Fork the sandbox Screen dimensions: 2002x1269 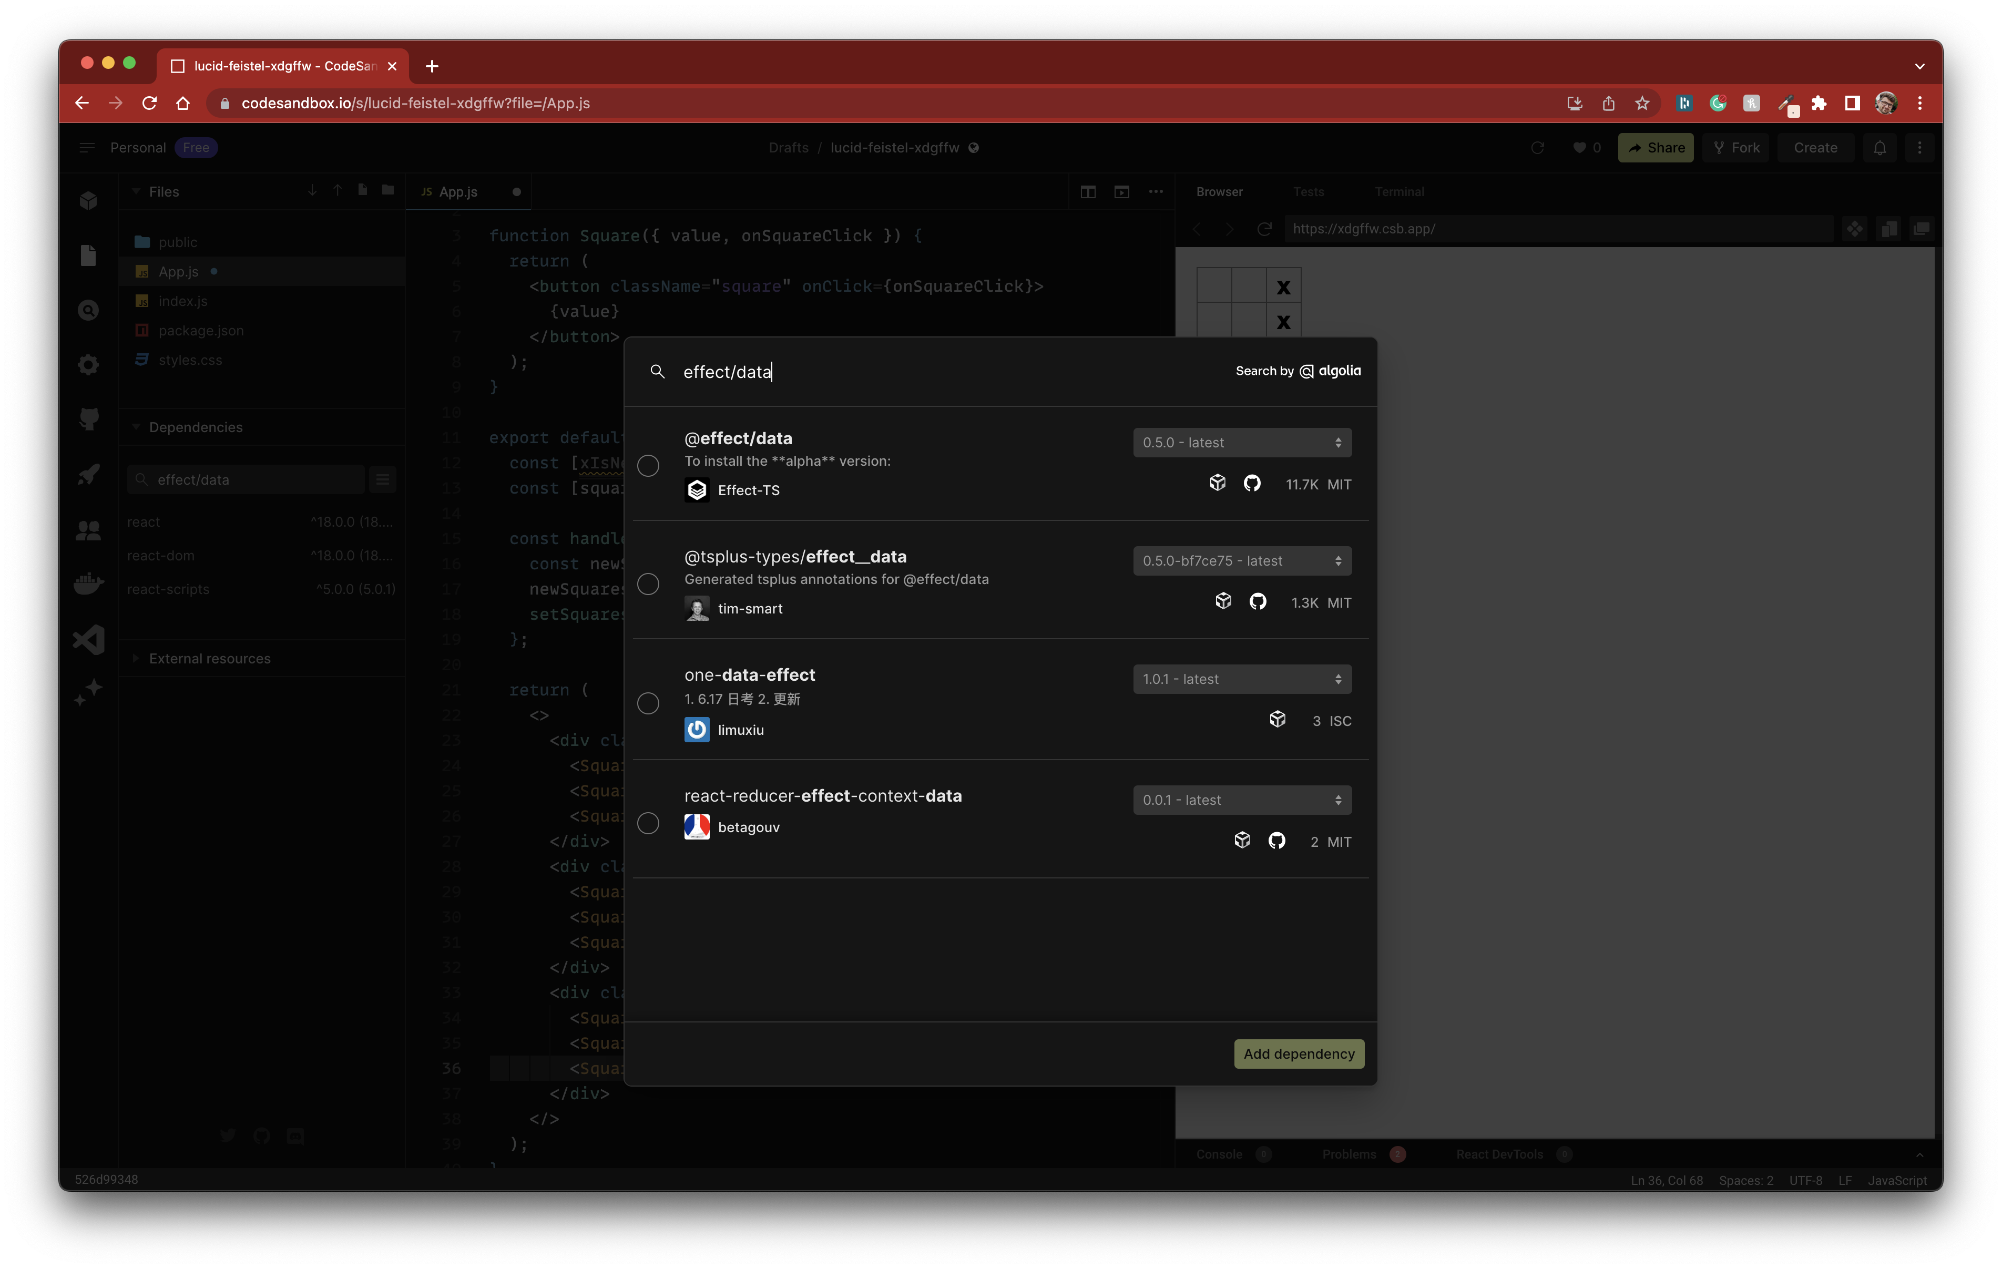coord(1736,147)
